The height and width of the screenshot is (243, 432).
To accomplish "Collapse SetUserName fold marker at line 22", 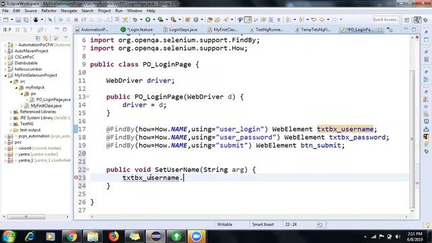I will click(x=88, y=169).
